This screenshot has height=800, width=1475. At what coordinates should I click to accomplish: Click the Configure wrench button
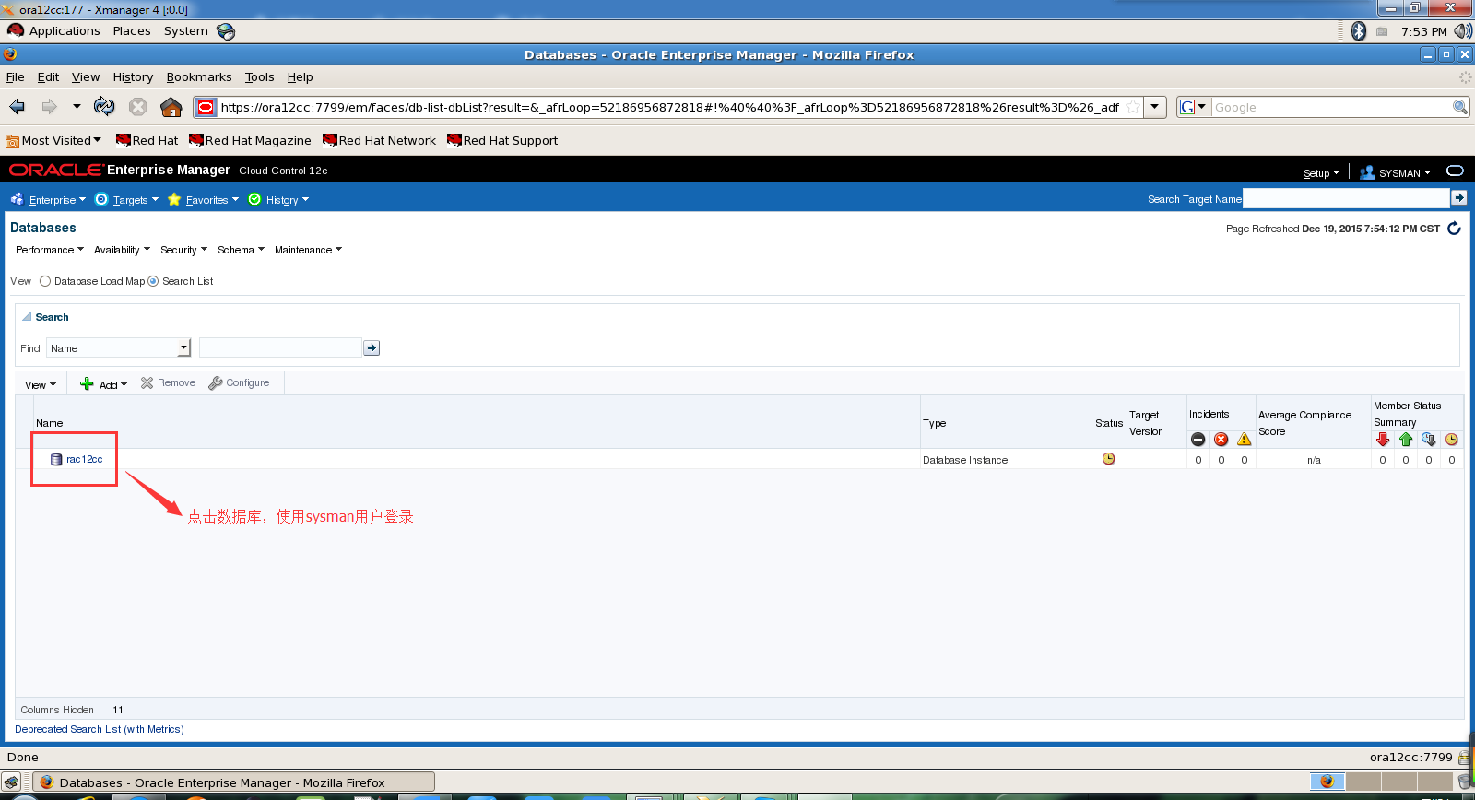pos(240,383)
